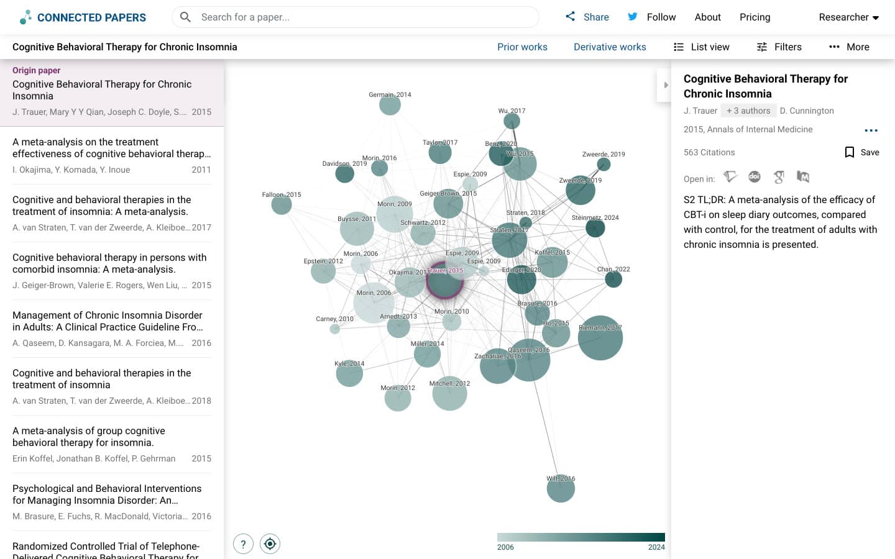Switch to List view

[x=702, y=47]
